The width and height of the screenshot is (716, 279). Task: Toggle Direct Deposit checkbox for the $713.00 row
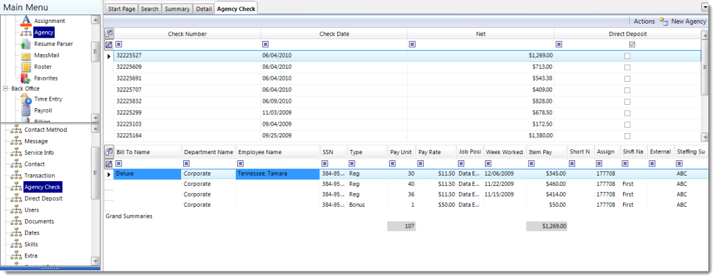point(627,67)
